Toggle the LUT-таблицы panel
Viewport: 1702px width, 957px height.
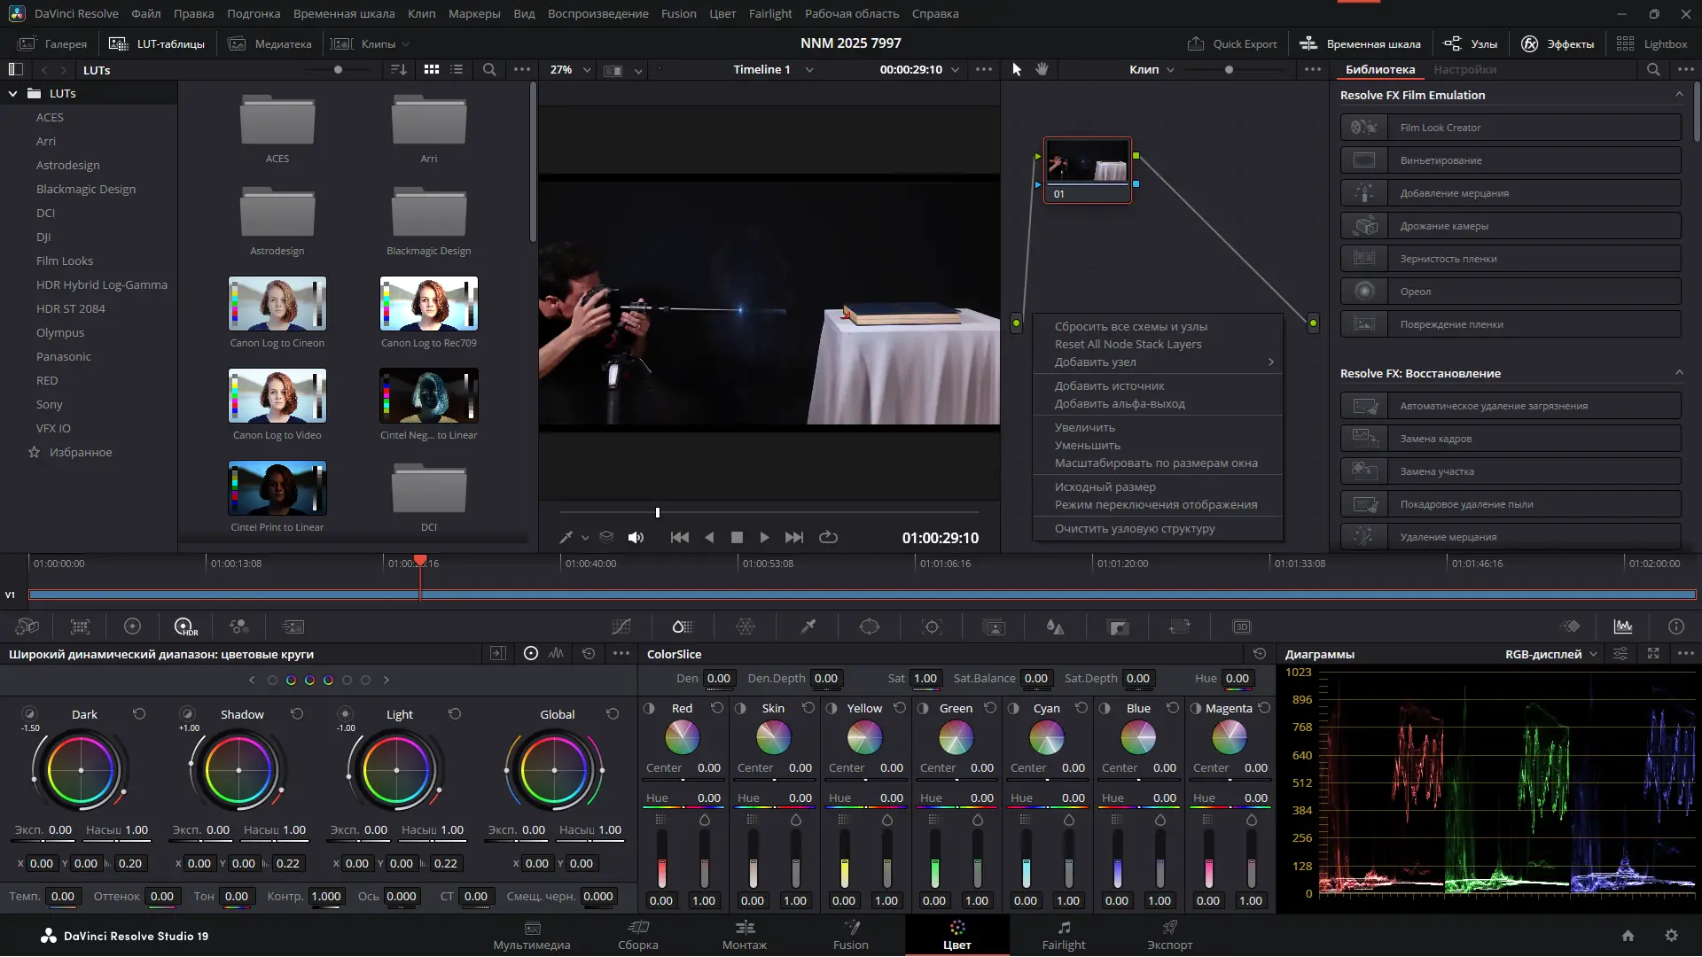point(157,43)
